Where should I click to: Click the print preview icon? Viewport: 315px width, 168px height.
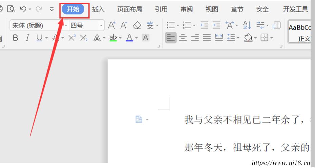[11, 9]
